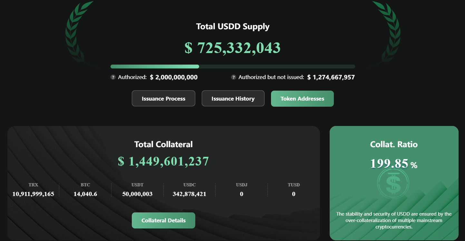Screen dimensions: 465x241
Task: Open Collateral Details
Action: pos(163,220)
